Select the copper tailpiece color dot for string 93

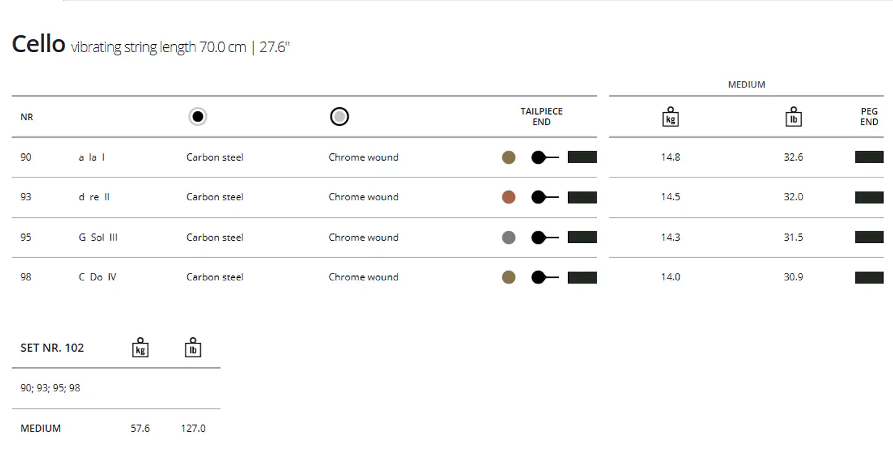click(x=509, y=197)
